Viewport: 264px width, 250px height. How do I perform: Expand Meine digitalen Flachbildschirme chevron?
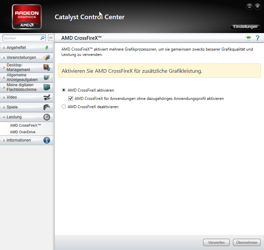coord(4,87)
